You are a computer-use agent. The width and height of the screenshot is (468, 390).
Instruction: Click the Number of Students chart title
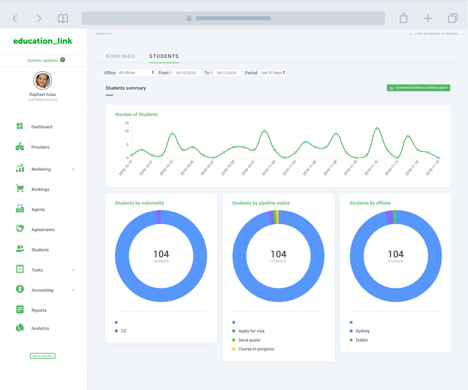136,115
